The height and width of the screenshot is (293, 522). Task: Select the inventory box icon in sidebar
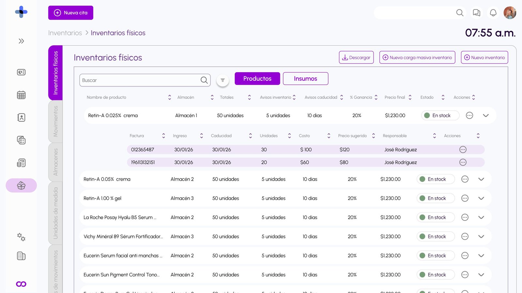[21, 186]
